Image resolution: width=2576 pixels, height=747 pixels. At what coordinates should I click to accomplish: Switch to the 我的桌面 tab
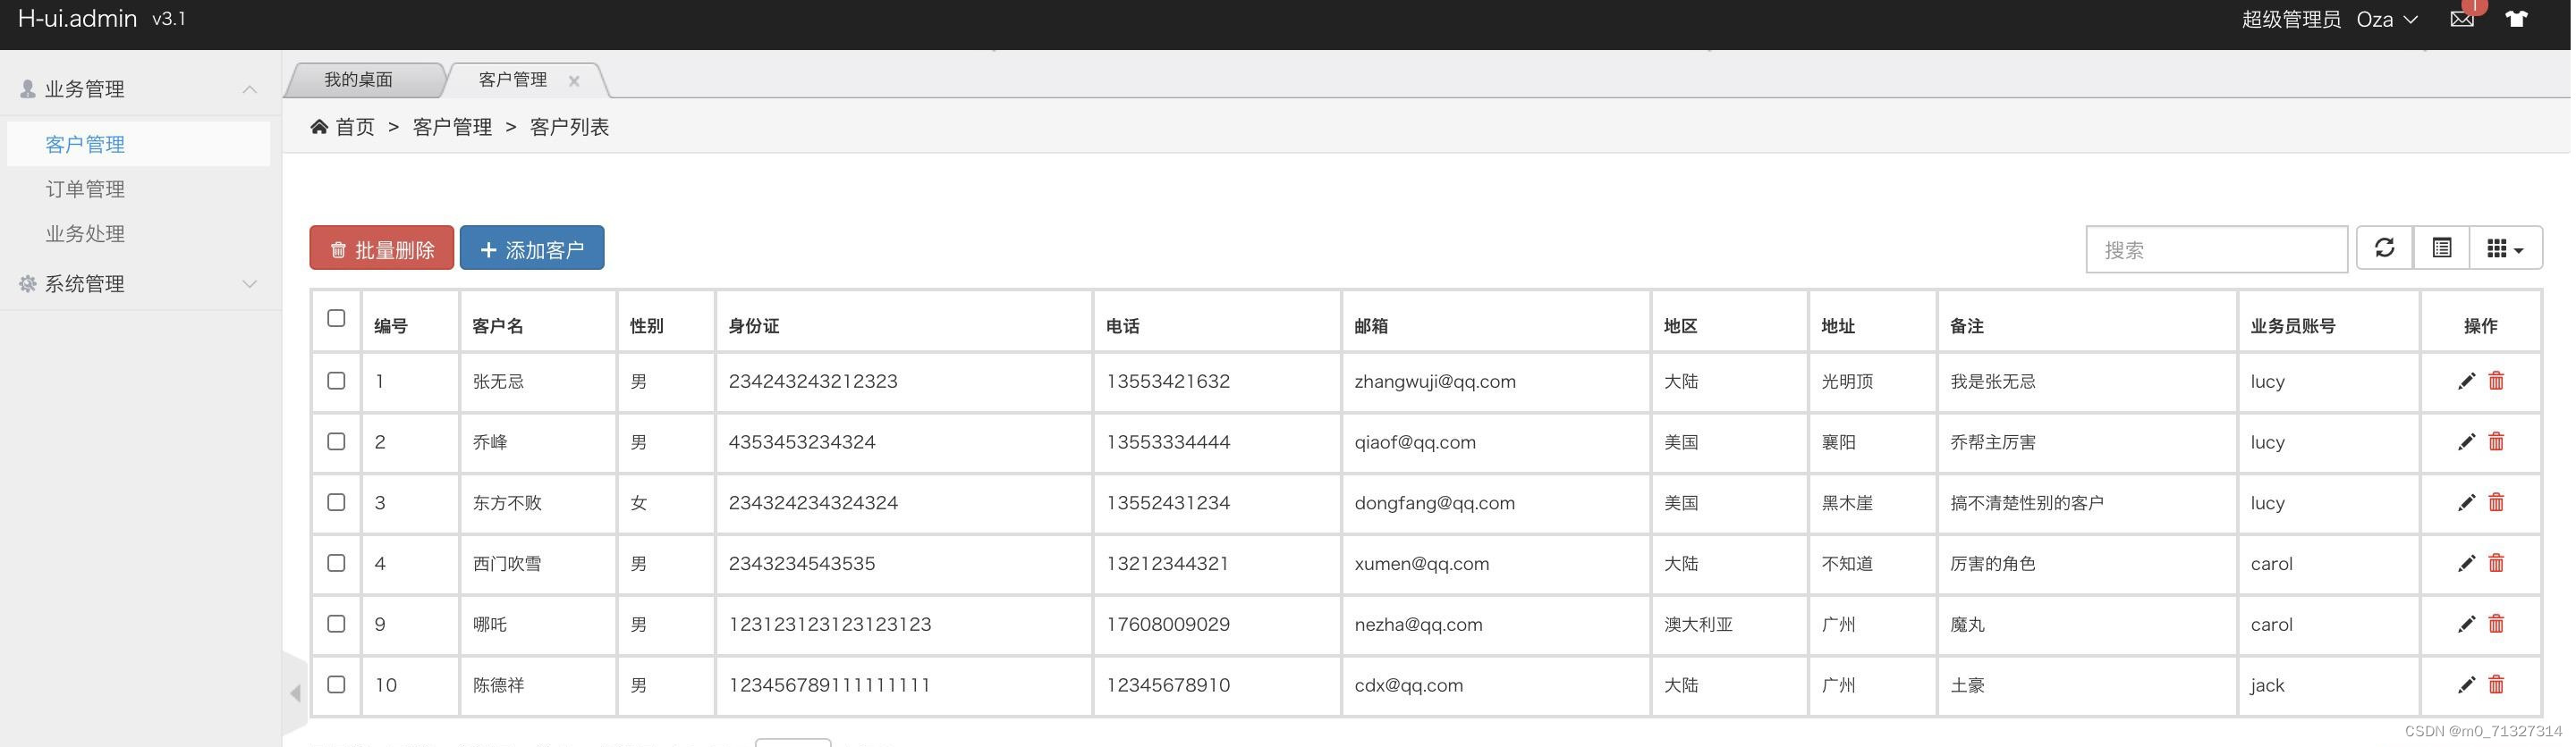(359, 80)
